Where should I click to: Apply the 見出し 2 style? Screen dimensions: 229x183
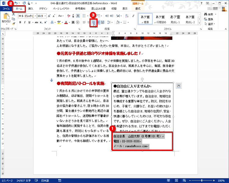(190, 19)
